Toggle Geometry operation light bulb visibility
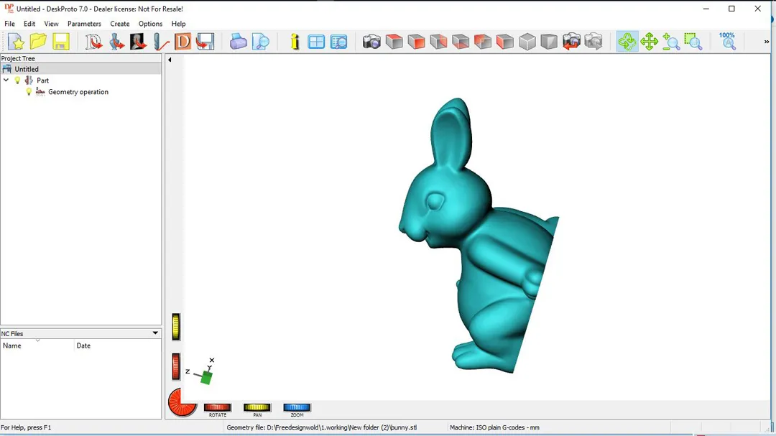The height and width of the screenshot is (436, 776). pos(29,92)
